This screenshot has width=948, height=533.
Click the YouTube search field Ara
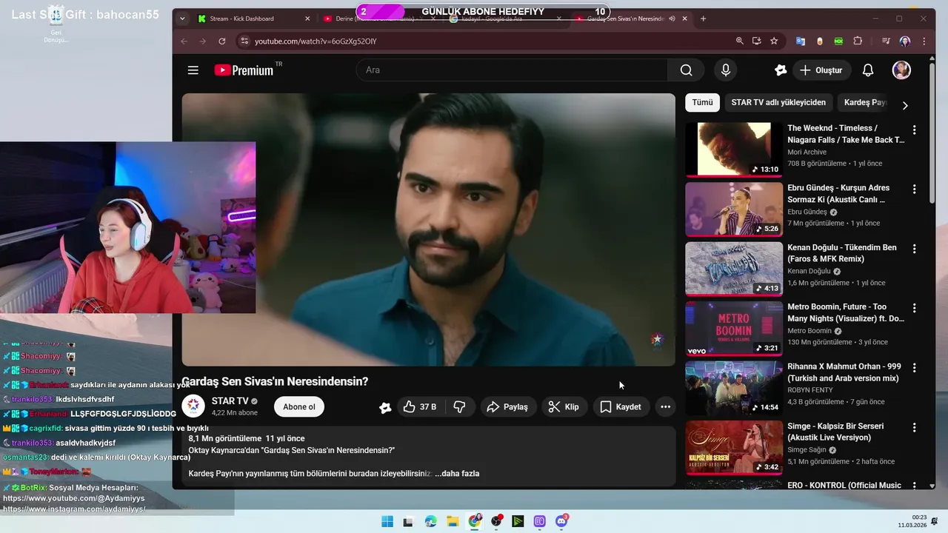point(511,70)
